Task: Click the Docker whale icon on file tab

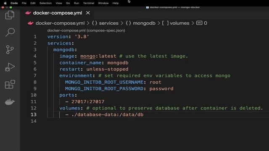Action: [28, 13]
